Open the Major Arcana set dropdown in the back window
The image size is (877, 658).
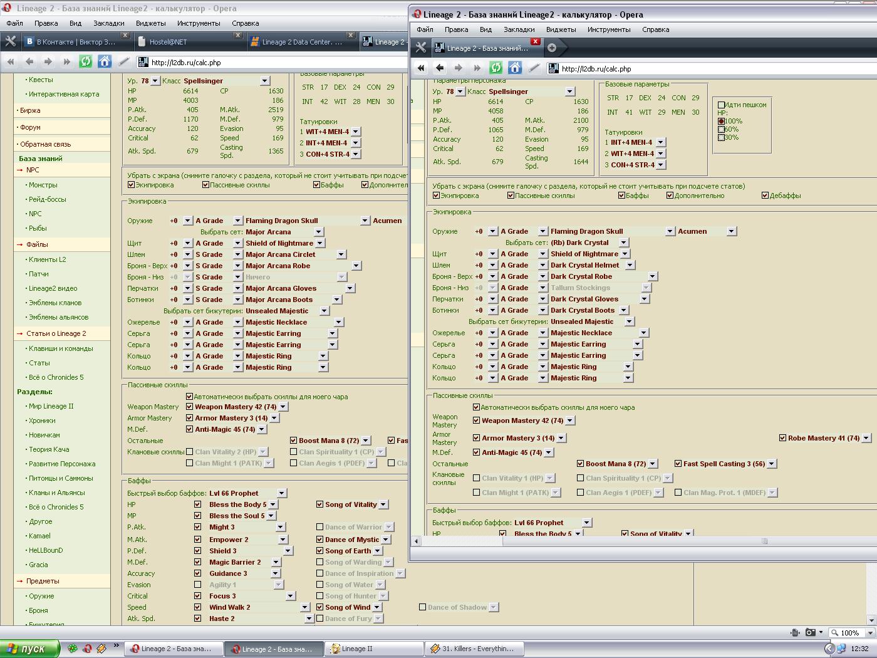click(318, 232)
